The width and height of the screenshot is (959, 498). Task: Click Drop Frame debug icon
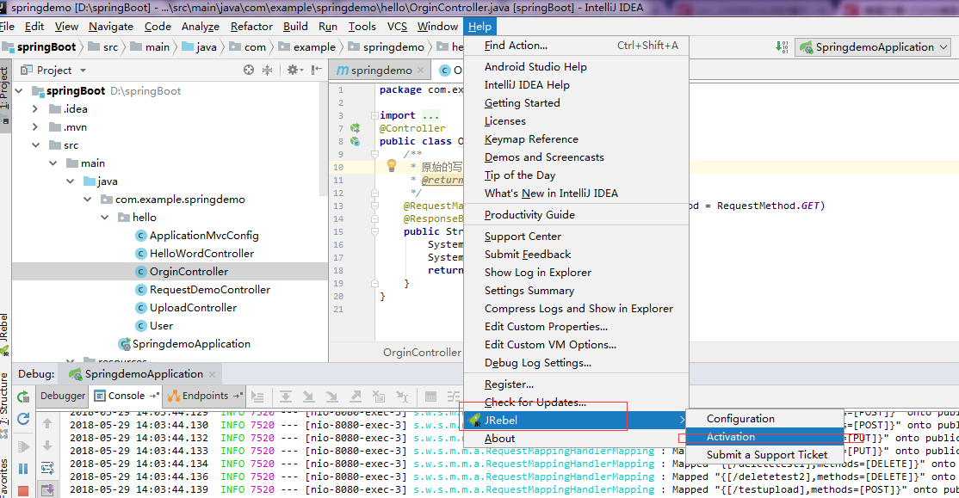click(379, 397)
